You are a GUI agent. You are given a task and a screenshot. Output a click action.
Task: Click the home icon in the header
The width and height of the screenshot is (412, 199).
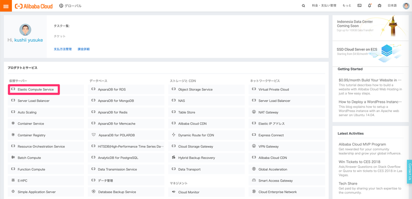[380, 6]
